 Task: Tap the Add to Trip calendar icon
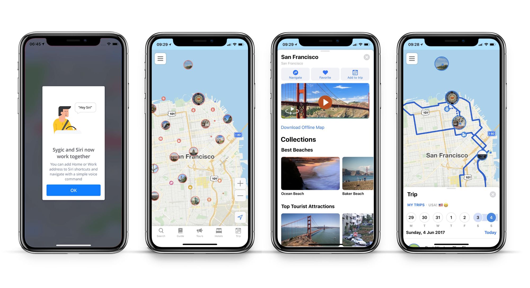(x=355, y=73)
